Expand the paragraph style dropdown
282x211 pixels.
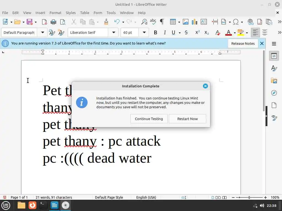tap(42, 32)
